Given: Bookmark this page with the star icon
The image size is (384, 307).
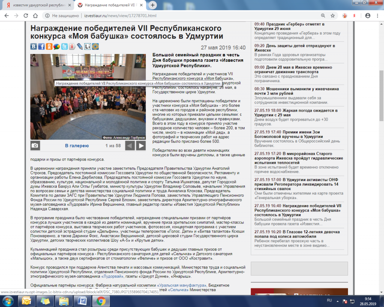Looking at the screenshot, I should [x=333, y=16].
